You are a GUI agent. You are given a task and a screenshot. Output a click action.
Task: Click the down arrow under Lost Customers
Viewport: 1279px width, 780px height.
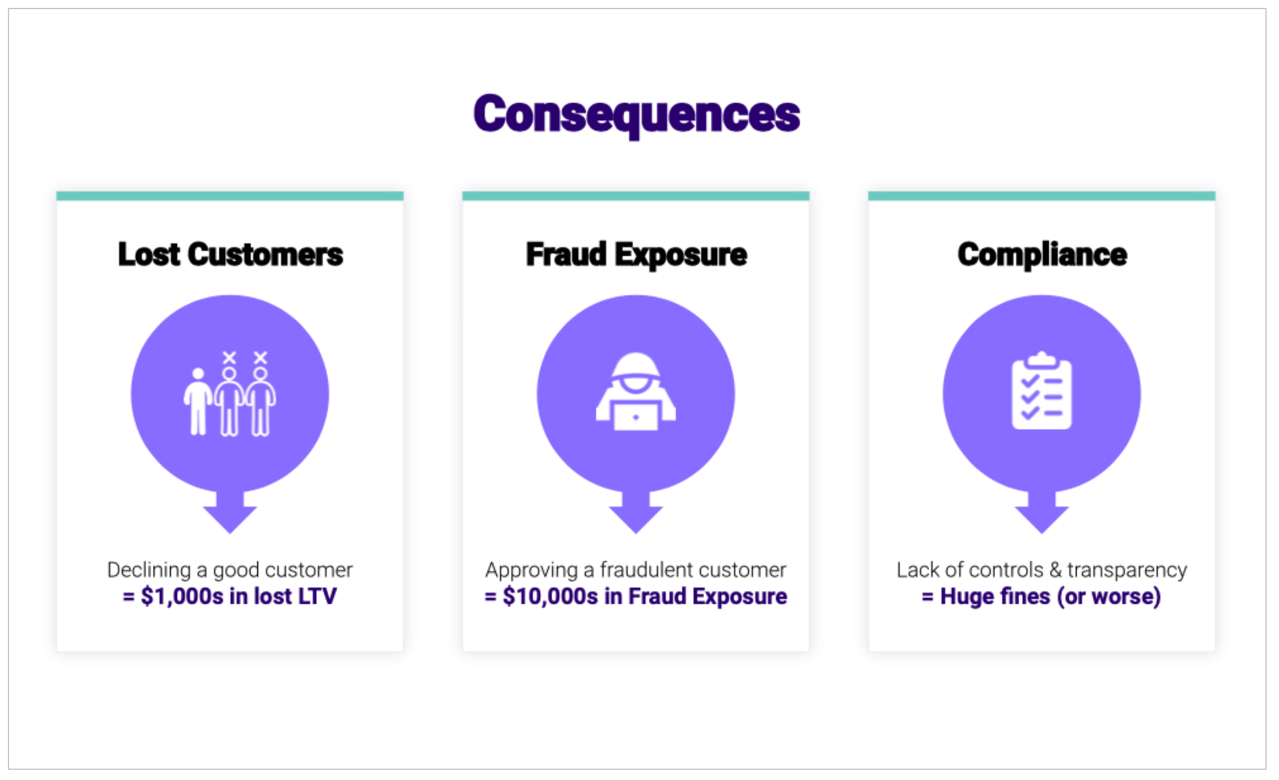(x=230, y=514)
